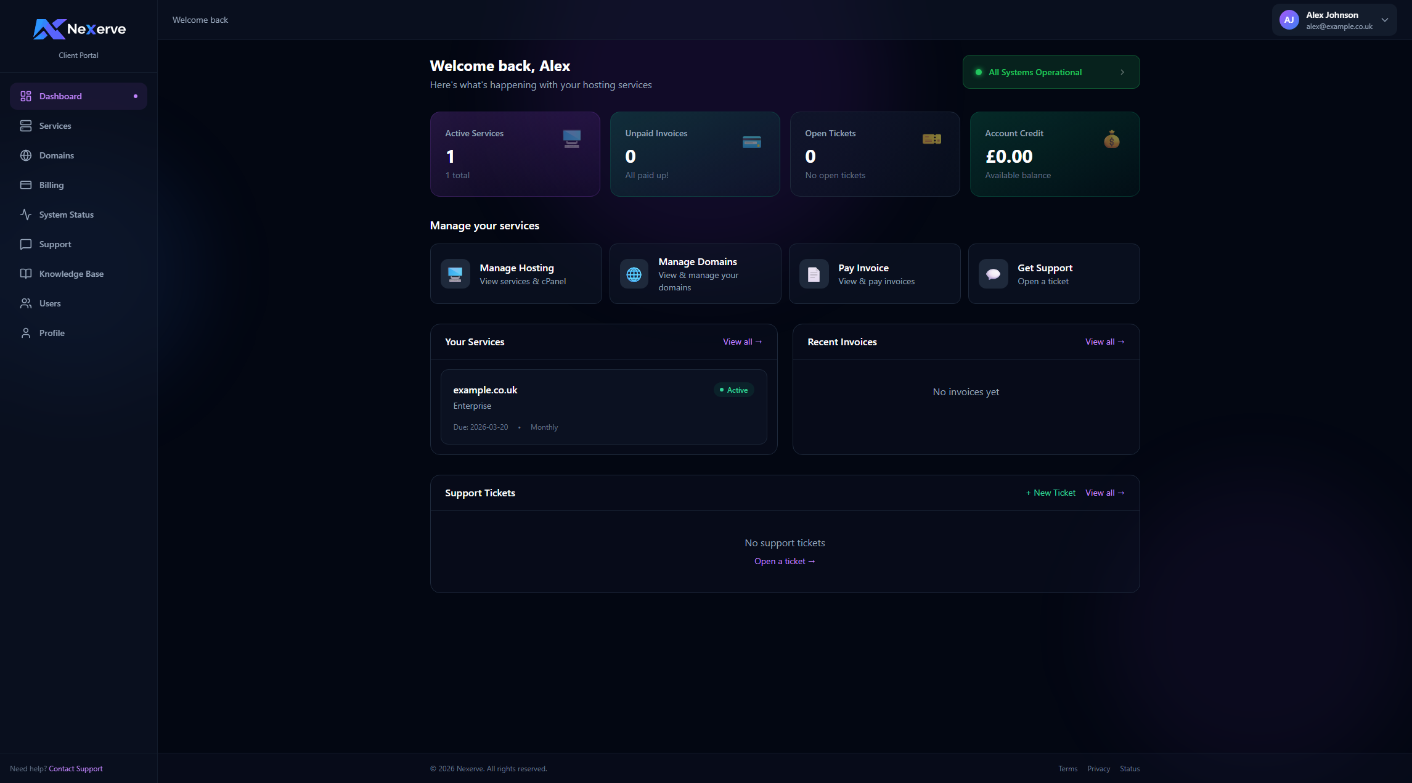Screen dimensions: 1412x783
Task: Select the example.co.uk service card
Action: point(603,407)
